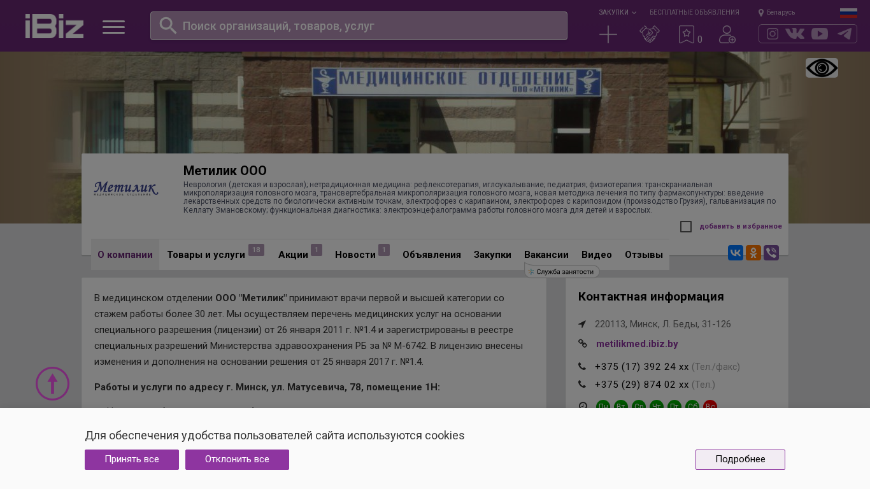Open the YouTube channel icon
870x489 pixels.
click(820, 34)
